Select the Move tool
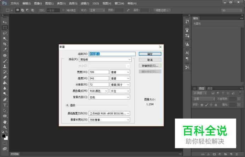This screenshot has width=245, height=157. [5, 22]
